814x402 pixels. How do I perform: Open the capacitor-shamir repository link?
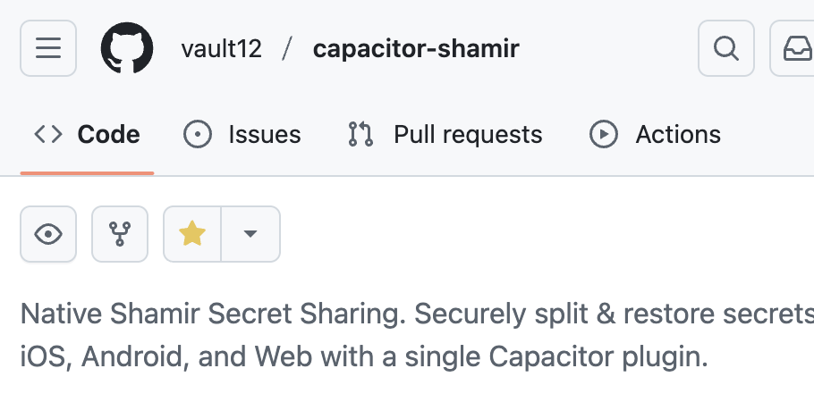coord(415,48)
